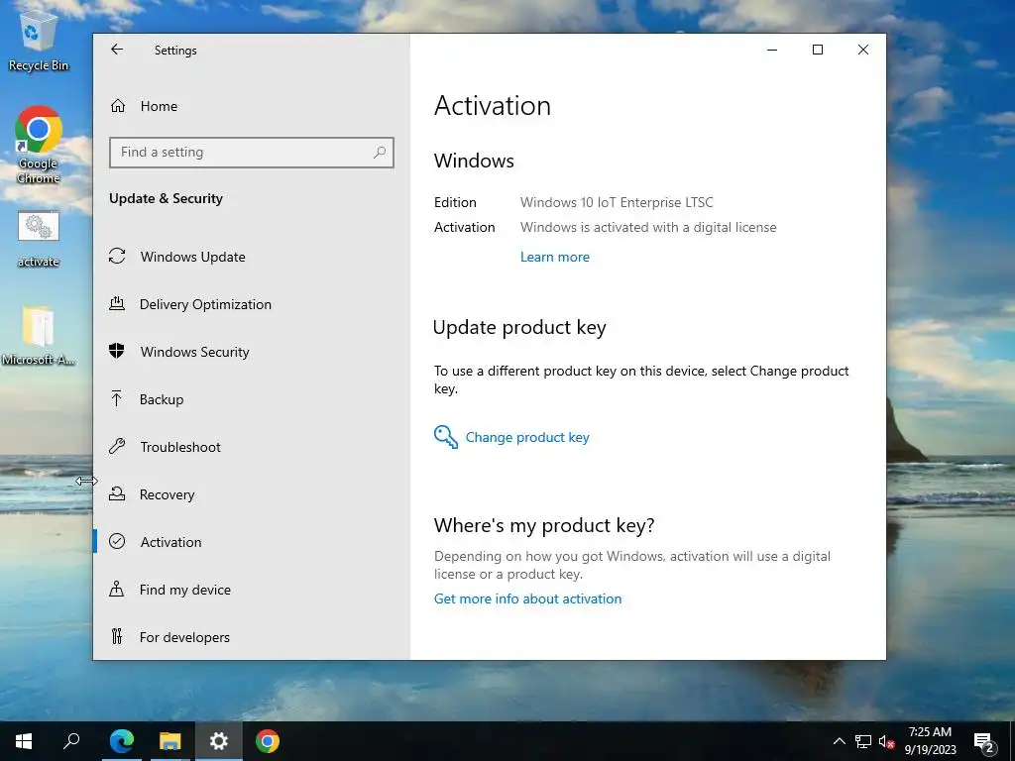Click the Change product key link
Image resolution: width=1015 pixels, height=761 pixels.
[527, 437]
